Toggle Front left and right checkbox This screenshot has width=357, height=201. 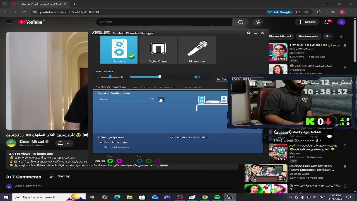point(102,142)
